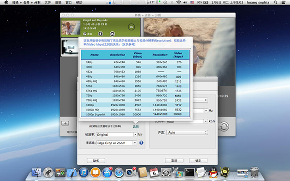Open Spotlight search magnifier
The height and width of the screenshot is (181, 290).
275,2
